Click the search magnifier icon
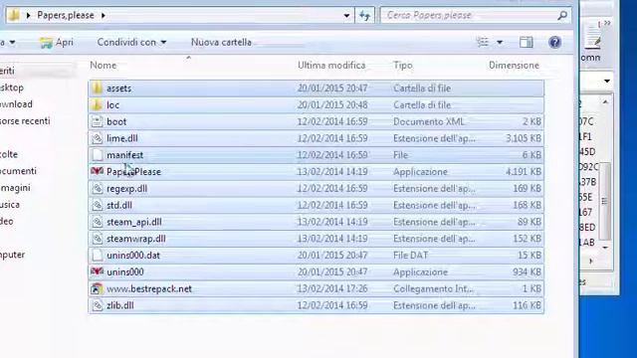This screenshot has height=358, width=637. coord(562,16)
